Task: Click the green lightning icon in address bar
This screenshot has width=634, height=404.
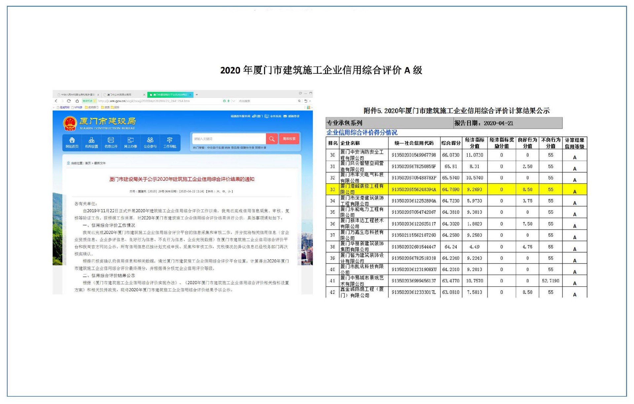Action: 229,101
